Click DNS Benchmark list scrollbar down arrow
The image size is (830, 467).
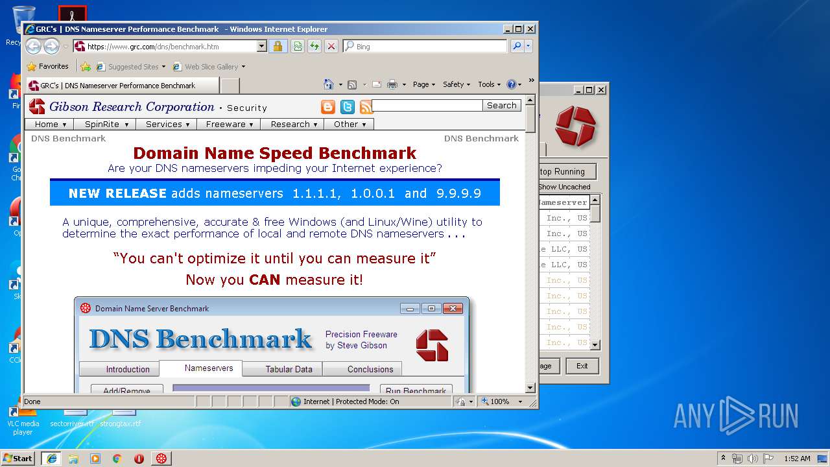click(595, 345)
